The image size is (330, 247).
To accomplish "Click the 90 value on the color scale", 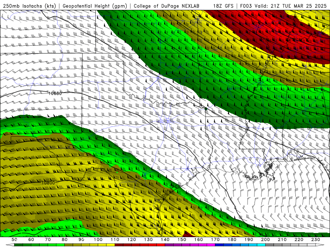I will pyautogui.click(x=81, y=240).
